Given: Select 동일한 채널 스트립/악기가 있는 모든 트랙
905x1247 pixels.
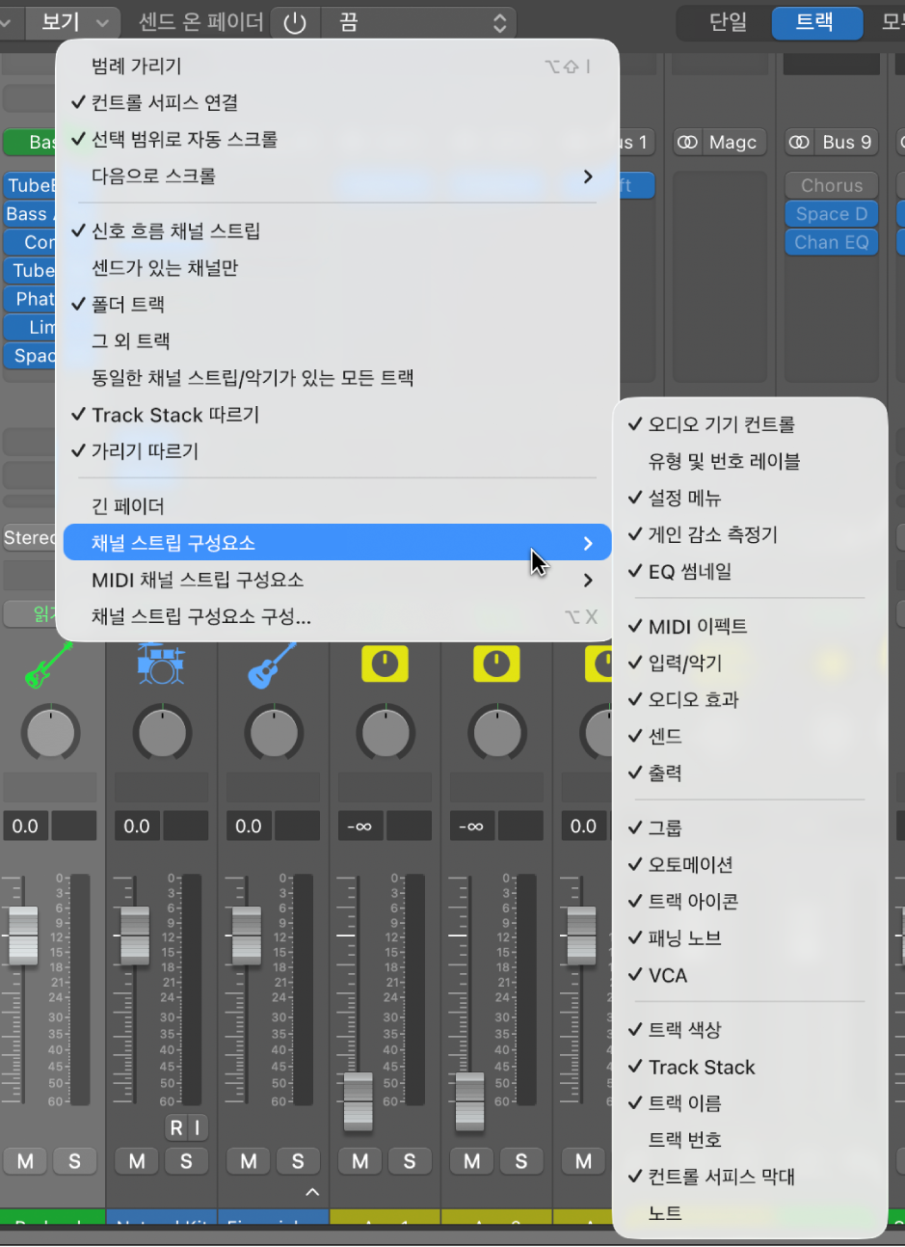Looking at the screenshot, I should pyautogui.click(x=337, y=377).
